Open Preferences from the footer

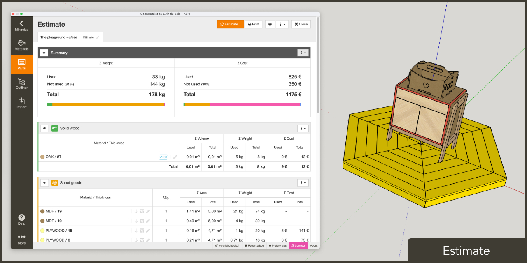[x=277, y=245]
